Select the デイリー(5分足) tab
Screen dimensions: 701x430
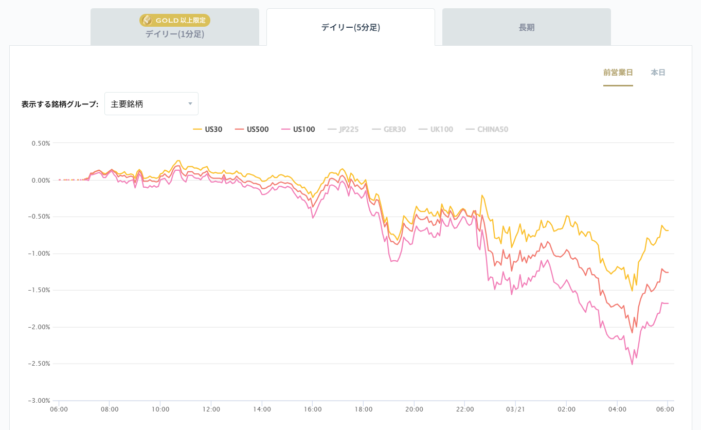click(x=350, y=28)
